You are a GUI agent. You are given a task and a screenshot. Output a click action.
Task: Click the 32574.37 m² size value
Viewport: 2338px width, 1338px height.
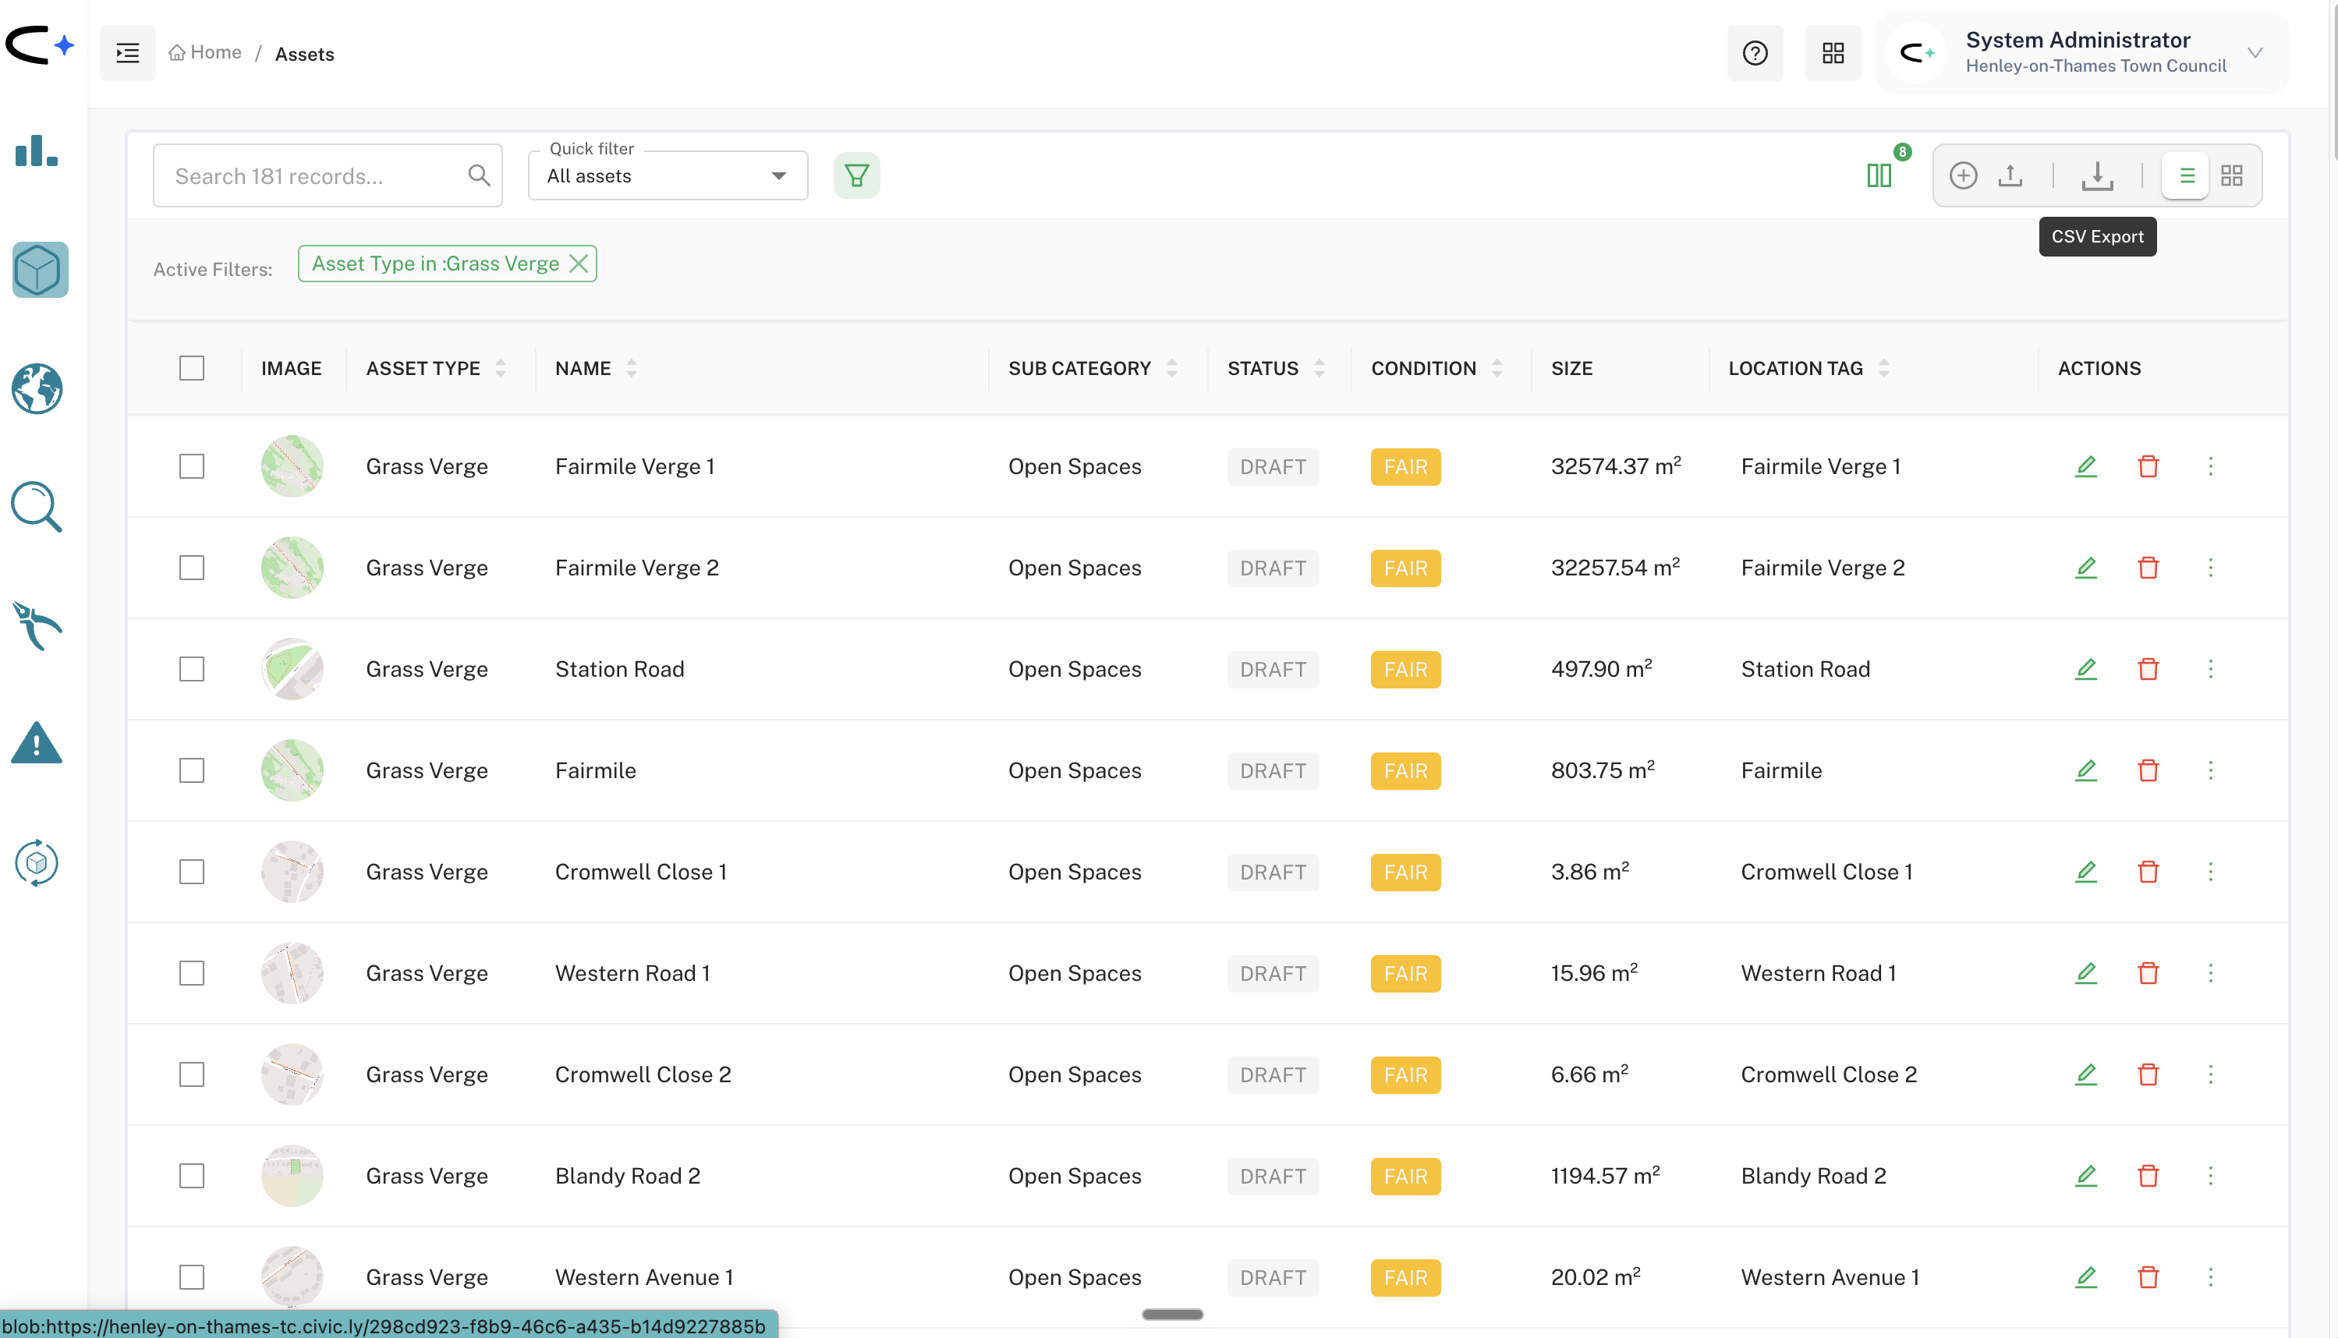[x=1616, y=466]
